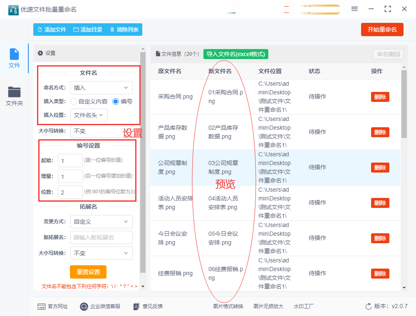Open the 插入位置 文件名头 dropdown
416x316 pixels.
point(89,115)
